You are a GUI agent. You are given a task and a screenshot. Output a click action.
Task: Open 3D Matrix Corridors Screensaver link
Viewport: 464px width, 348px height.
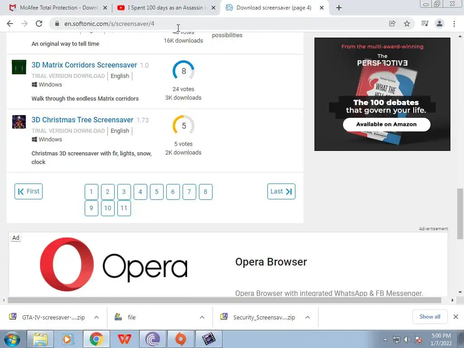(84, 65)
